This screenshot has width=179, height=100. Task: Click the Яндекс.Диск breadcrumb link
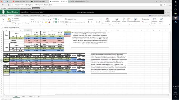coord(24,12)
